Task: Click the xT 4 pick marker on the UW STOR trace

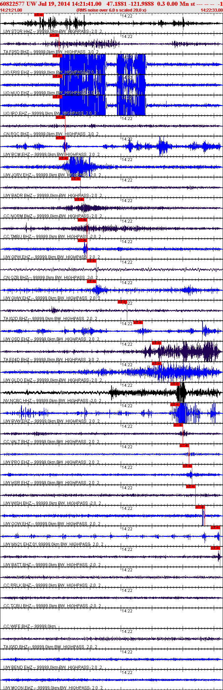Action: (x=39, y=15)
